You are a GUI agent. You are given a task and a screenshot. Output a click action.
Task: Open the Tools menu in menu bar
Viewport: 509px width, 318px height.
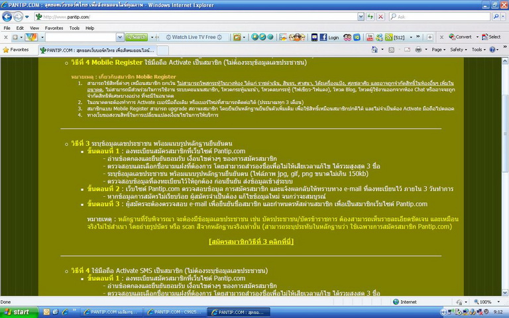click(74, 28)
